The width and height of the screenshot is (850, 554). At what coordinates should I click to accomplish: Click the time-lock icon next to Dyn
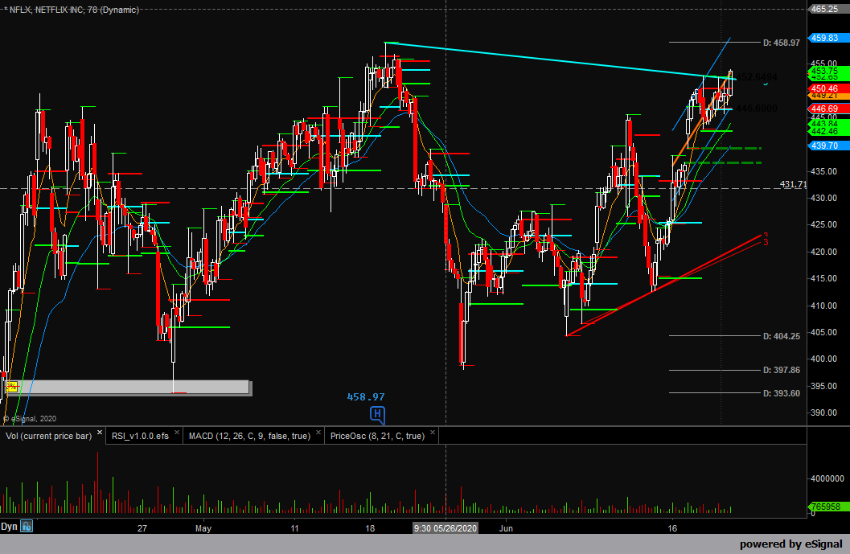click(27, 526)
